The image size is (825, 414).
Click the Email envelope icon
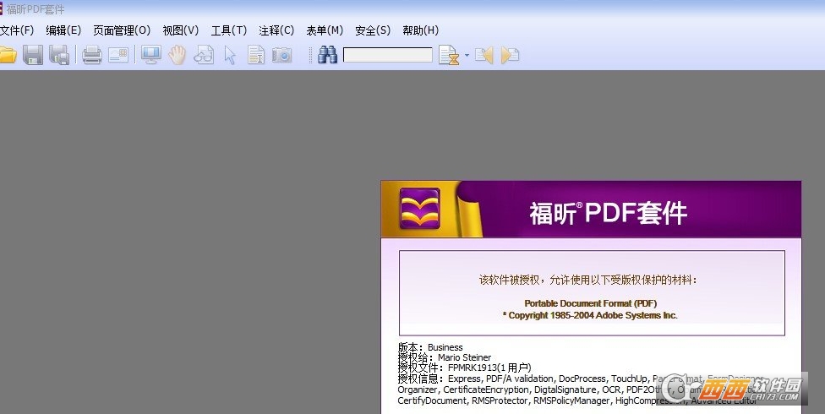118,56
